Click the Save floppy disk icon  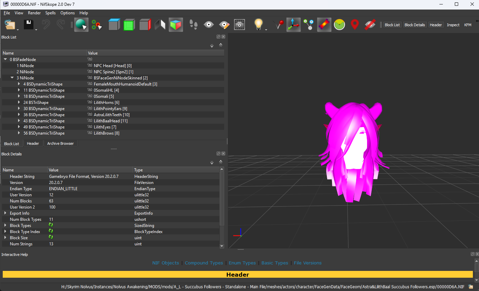tap(28, 25)
